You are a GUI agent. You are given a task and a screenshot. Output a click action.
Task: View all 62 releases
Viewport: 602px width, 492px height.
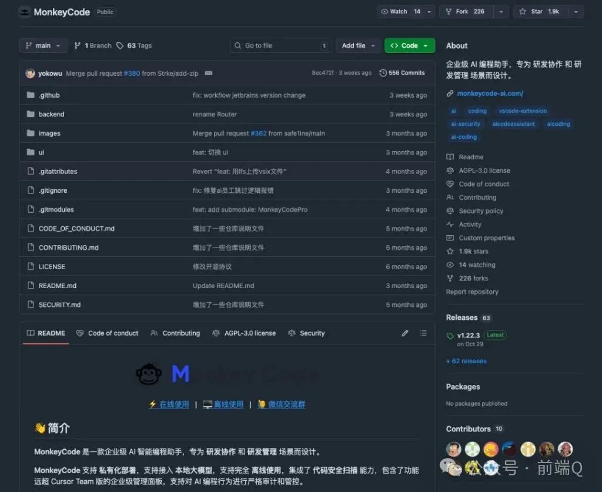pos(465,361)
